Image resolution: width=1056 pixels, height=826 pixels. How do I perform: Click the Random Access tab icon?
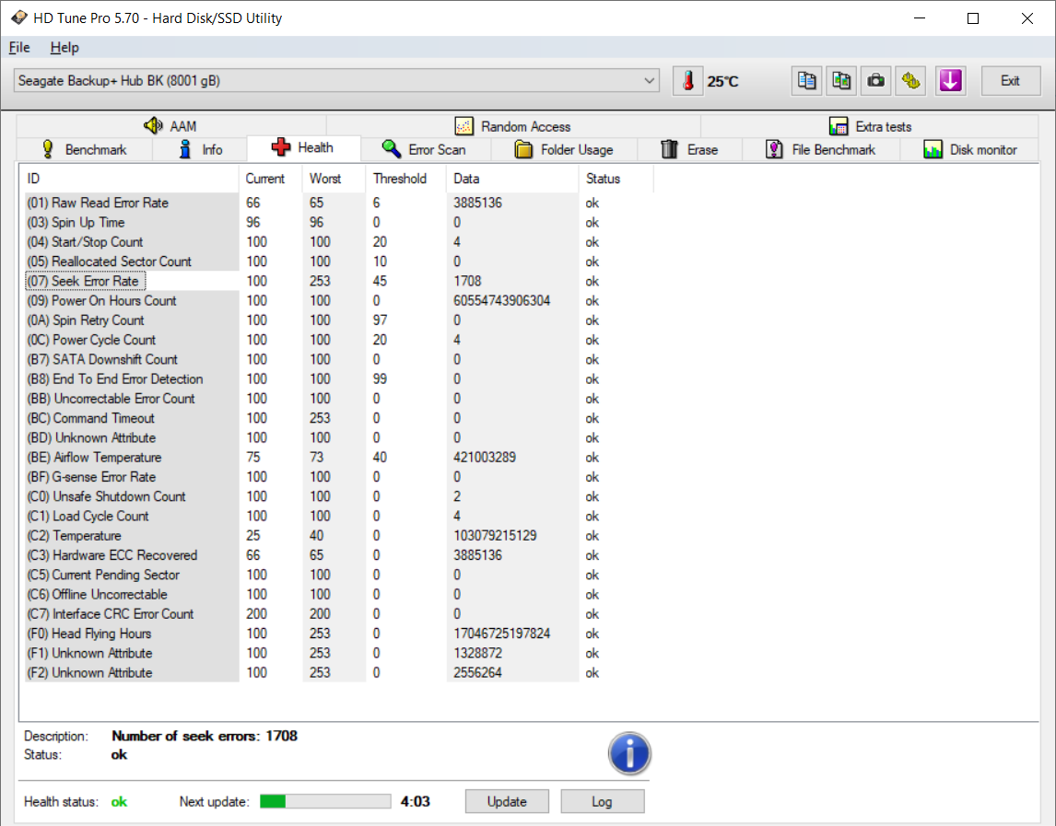tap(464, 126)
